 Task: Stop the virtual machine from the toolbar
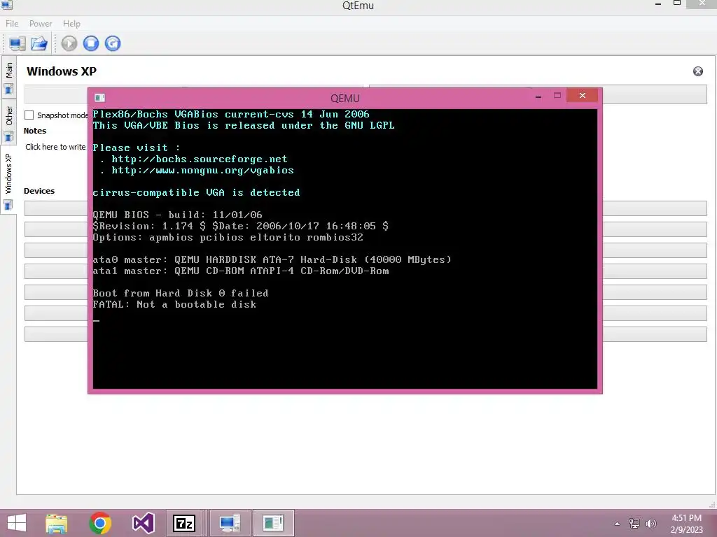click(91, 43)
